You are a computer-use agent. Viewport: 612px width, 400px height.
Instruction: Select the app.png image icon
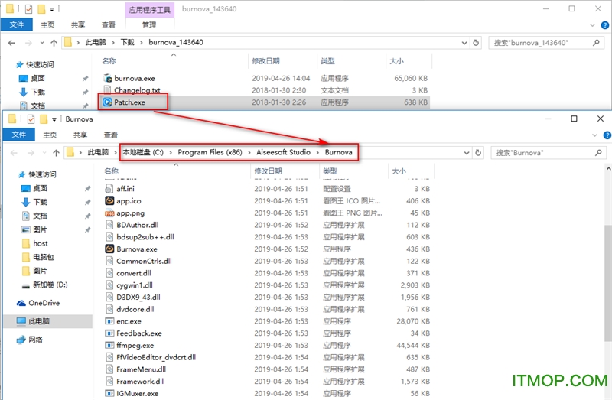click(x=109, y=213)
